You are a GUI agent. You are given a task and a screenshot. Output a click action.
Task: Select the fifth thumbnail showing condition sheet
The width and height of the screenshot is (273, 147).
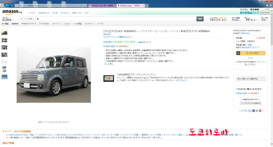pyautogui.click(x=4, y=62)
